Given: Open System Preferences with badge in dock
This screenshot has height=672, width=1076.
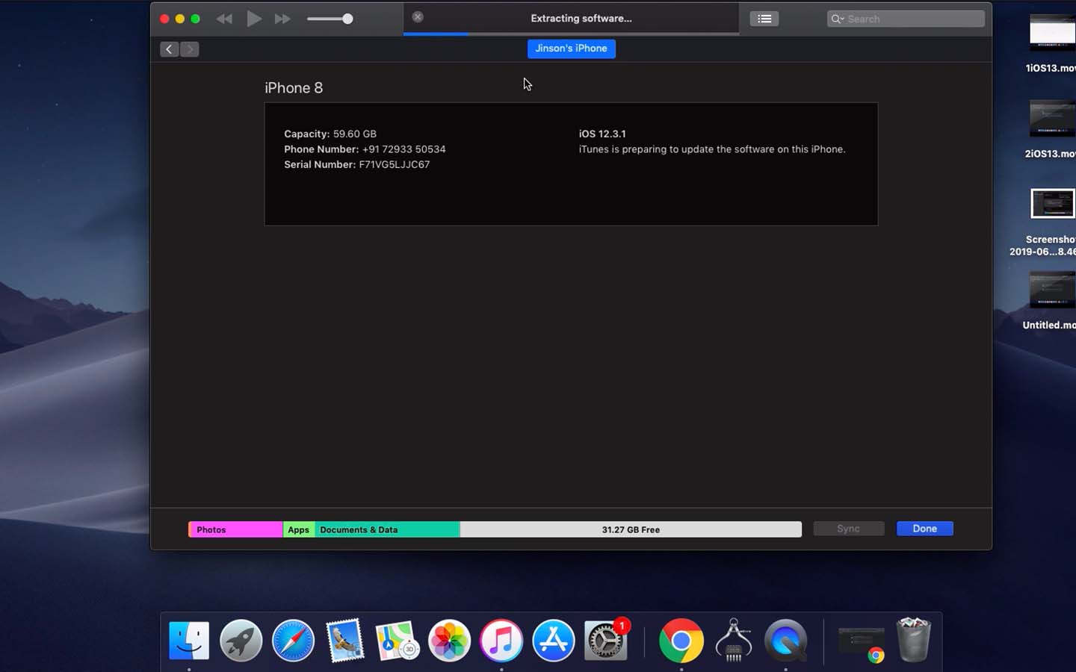Looking at the screenshot, I should (x=606, y=641).
